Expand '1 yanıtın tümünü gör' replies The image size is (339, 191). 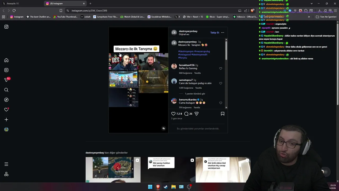point(195,94)
